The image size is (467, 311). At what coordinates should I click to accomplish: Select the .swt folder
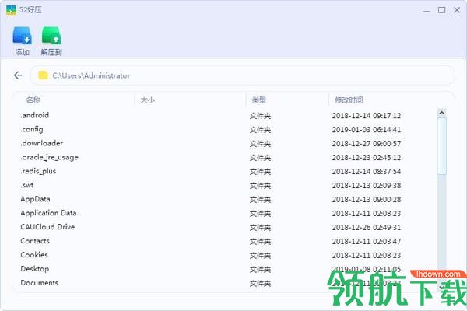pos(26,185)
